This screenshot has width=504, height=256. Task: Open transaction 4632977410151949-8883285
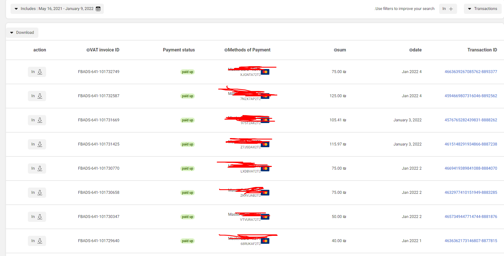click(471, 193)
